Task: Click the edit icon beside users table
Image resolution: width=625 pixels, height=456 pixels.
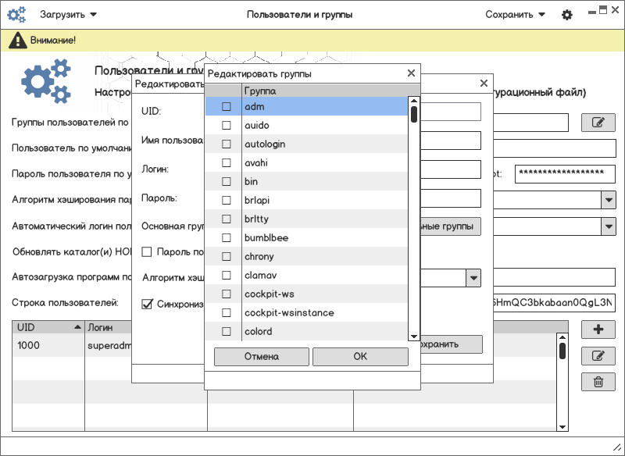Action: tap(598, 356)
